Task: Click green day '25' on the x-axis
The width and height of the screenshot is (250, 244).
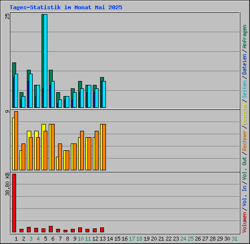Action: pos(190,239)
